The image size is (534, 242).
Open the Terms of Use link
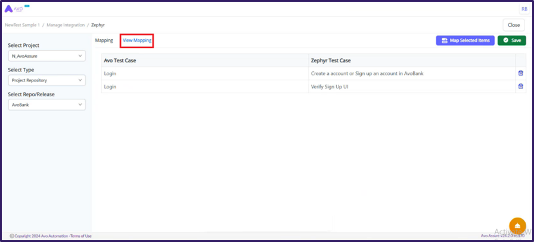(81, 236)
